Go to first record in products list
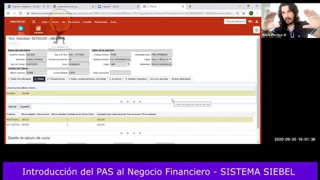320x180 pixels. (121, 133)
